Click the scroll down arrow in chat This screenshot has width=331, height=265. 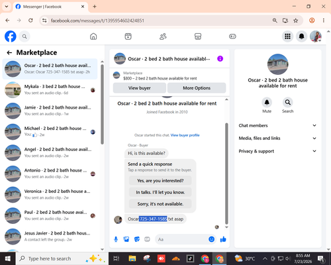pos(226,227)
